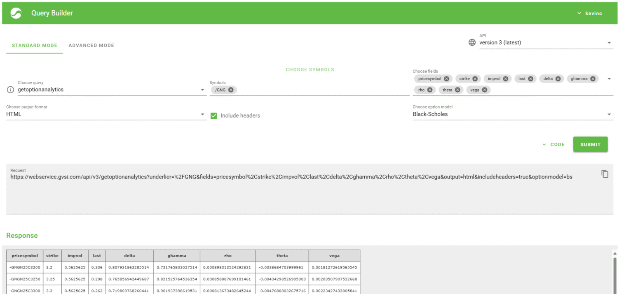The width and height of the screenshot is (633, 294).
Task: Click the app logo in the green header
Action: (x=15, y=13)
